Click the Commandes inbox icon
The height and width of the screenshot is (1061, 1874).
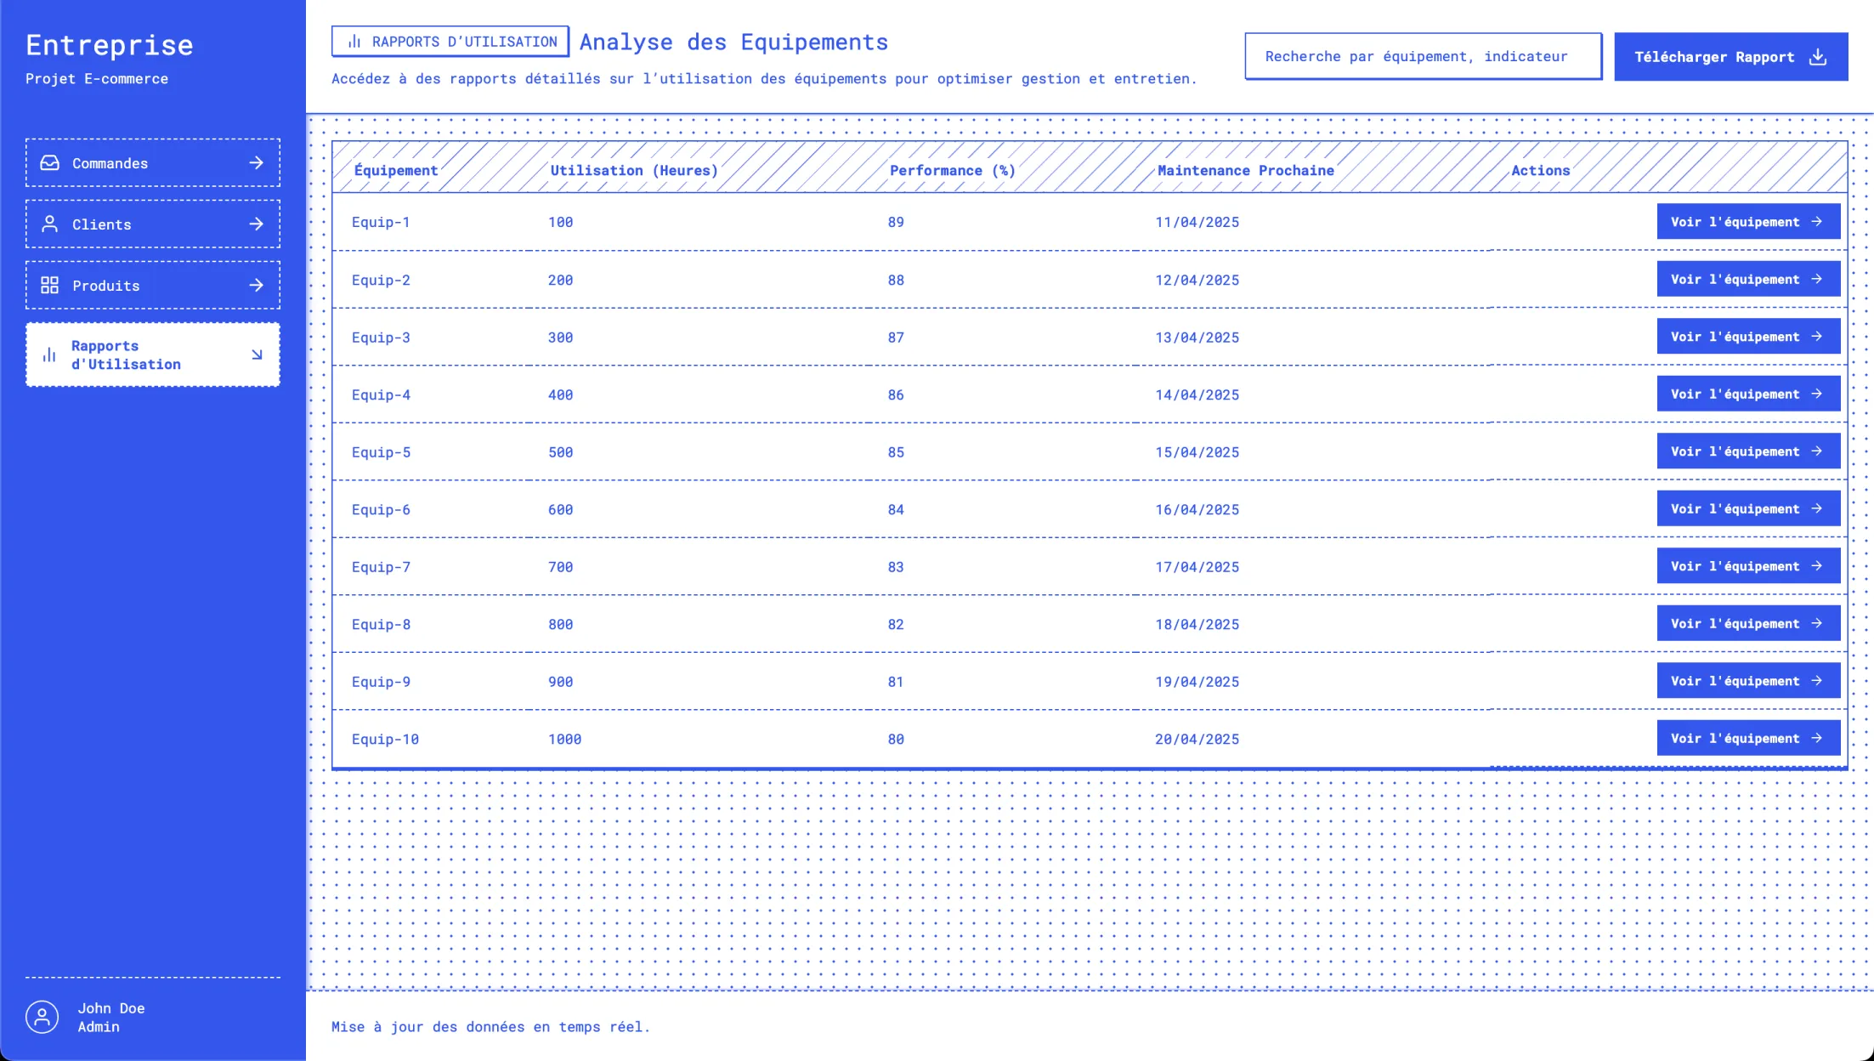click(50, 162)
